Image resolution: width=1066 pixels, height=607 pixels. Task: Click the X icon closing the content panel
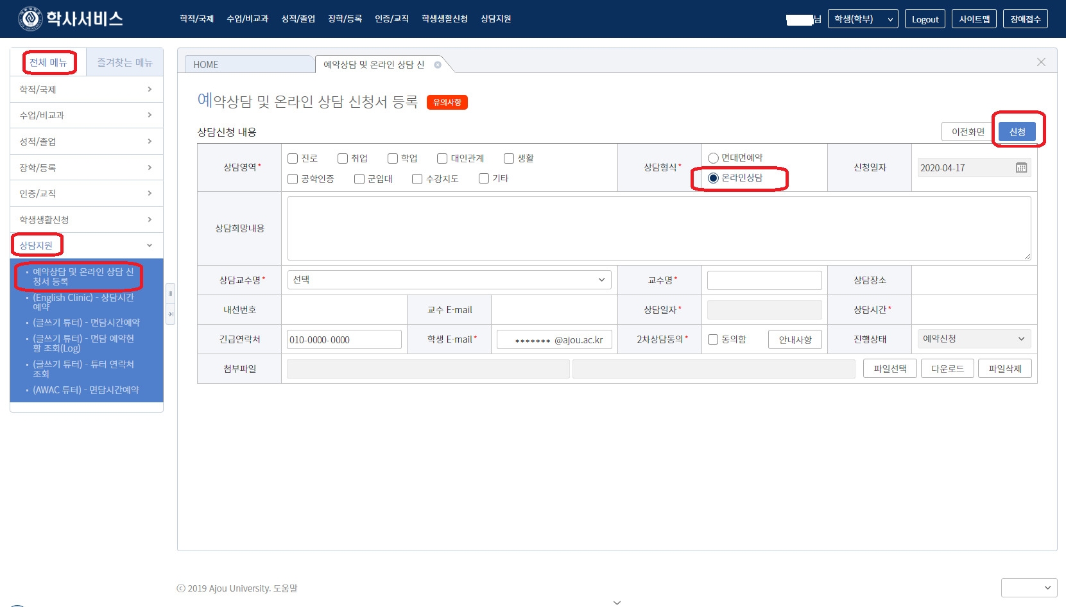1041,62
